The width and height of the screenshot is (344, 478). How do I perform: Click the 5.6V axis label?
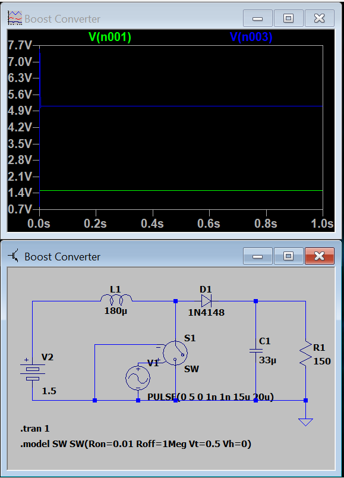click(x=20, y=95)
